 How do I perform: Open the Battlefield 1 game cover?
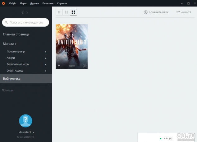click(x=72, y=43)
